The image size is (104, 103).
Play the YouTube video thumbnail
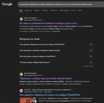[28, 101]
